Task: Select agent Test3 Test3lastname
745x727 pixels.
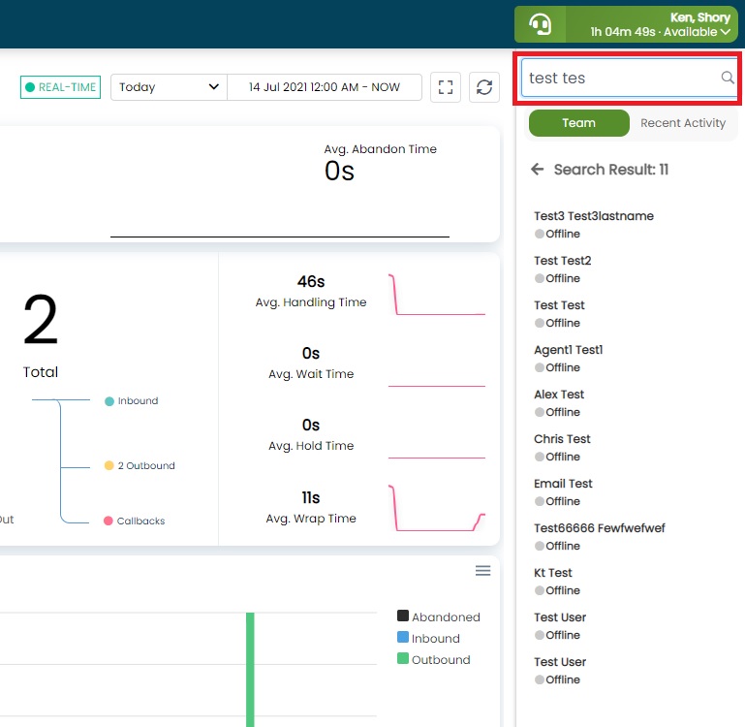Action: point(594,216)
